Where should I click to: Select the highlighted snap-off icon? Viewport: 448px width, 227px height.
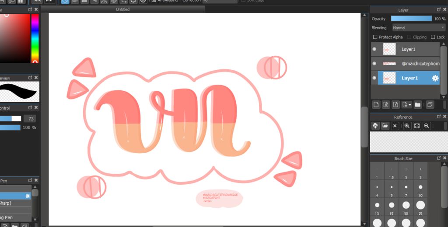(x=65, y=1)
